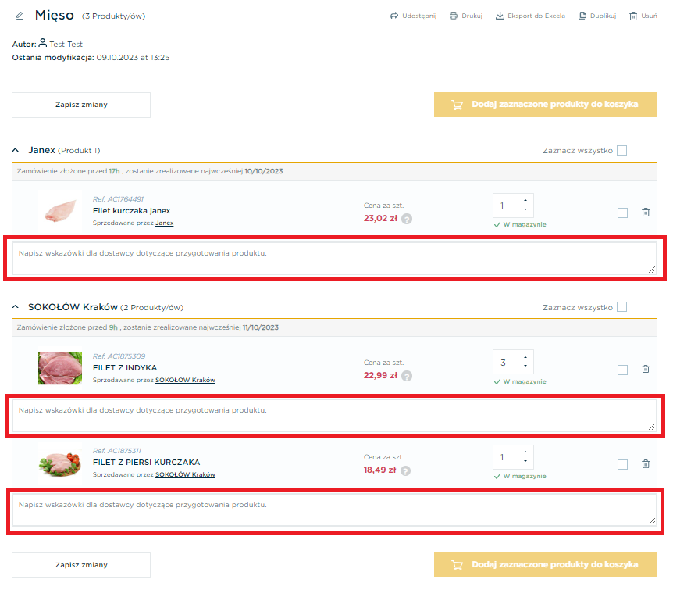Screen dimensions: 673x590
Task: Click the FILET Z INDYKA product thumbnail
Action: [60, 368]
